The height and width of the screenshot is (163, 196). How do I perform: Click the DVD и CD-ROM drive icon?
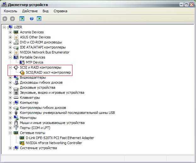coord(16,42)
